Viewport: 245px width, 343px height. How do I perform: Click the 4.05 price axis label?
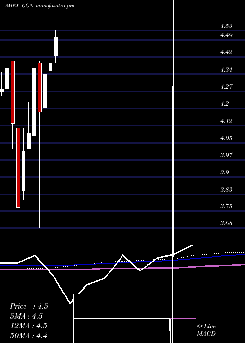pyautogui.click(x=226, y=138)
